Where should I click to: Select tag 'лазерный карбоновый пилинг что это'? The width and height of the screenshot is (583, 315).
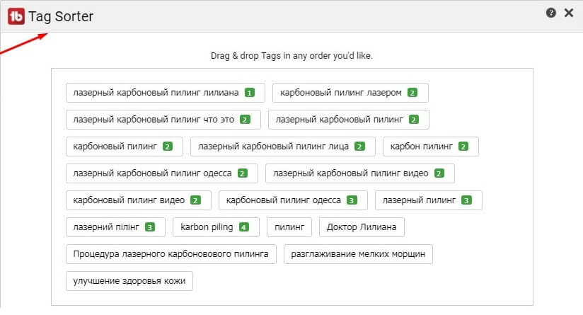pyautogui.click(x=163, y=120)
